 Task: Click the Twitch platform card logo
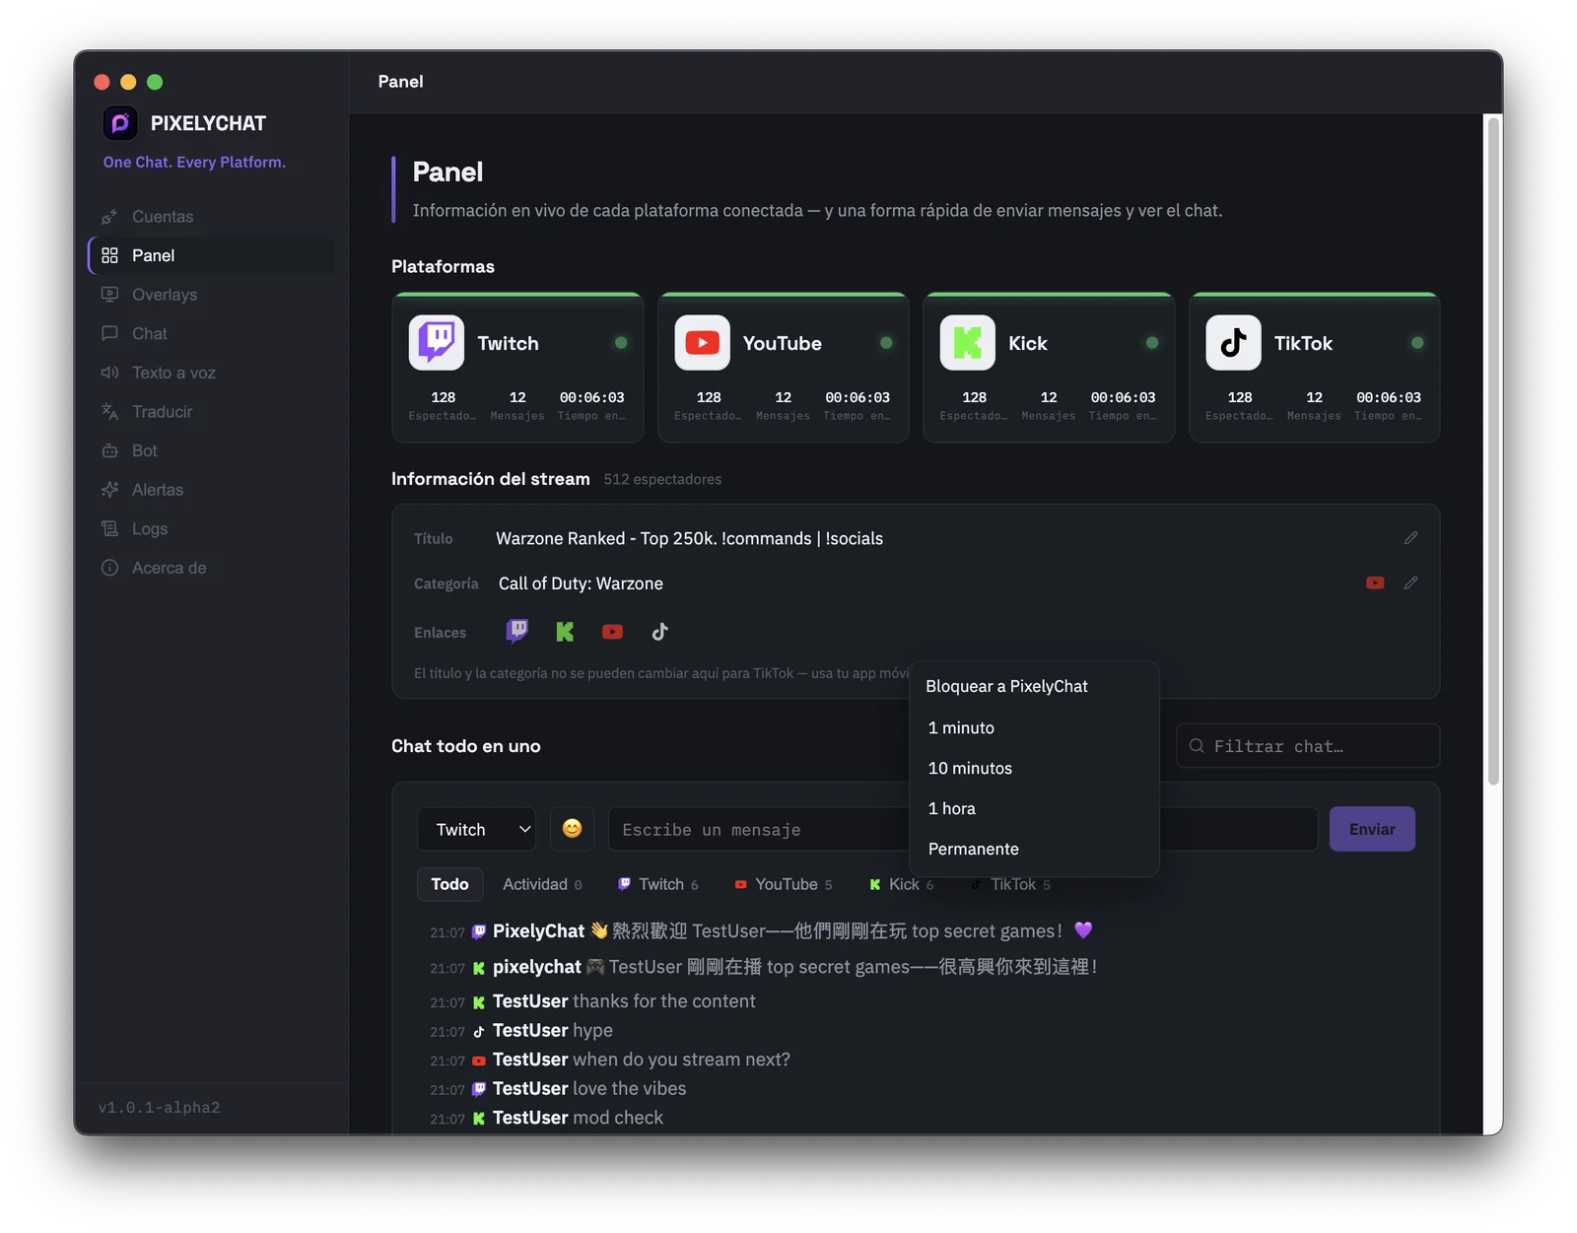(437, 343)
